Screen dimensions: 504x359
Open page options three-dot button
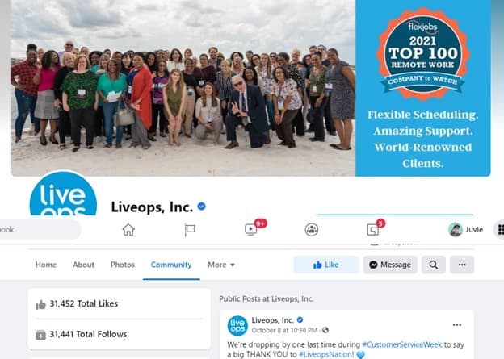pos(462,265)
